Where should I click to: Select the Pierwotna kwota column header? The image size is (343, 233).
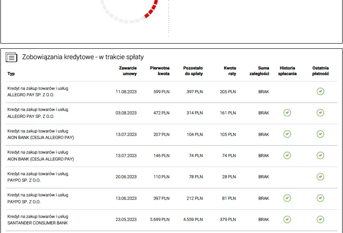tap(160, 71)
